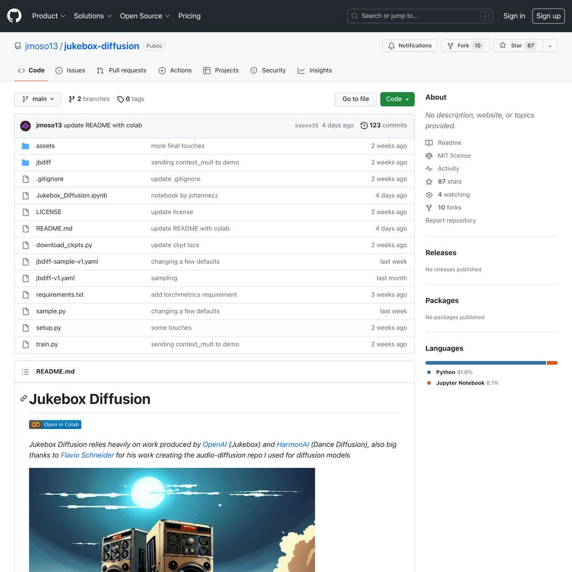Click file icon next to train.py
Screen dimensions: 572x572
[x=26, y=344]
